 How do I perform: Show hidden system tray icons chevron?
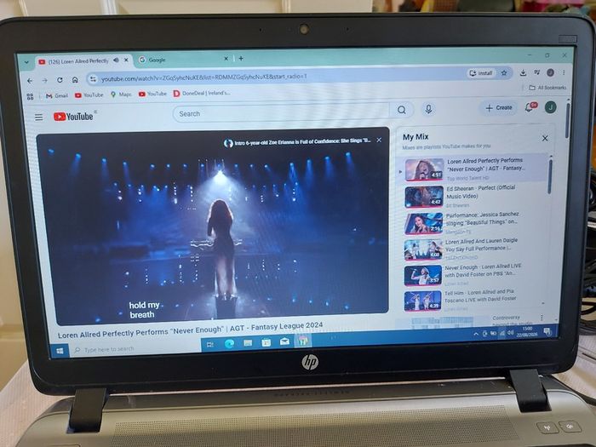coord(475,334)
